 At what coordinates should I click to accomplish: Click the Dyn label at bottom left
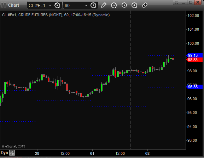point(4,153)
